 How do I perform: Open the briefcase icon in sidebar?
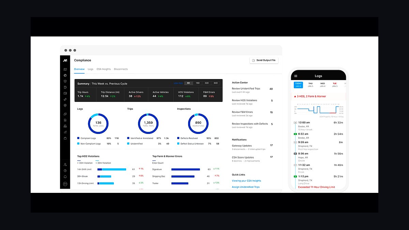pos(65,138)
